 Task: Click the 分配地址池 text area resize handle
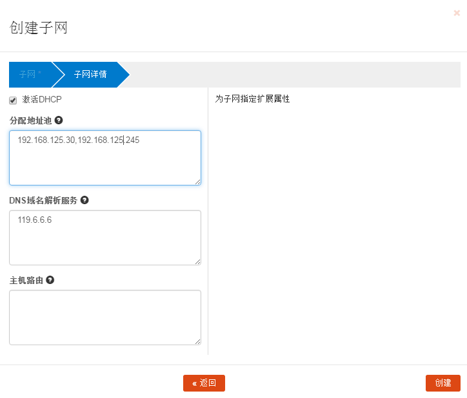pos(197,182)
